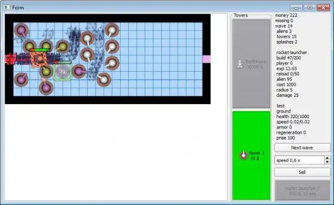Screen dimensions: 334x205
Task: Click the translucent ghost tower with green outline
Action: pyautogui.click(x=63, y=72)
